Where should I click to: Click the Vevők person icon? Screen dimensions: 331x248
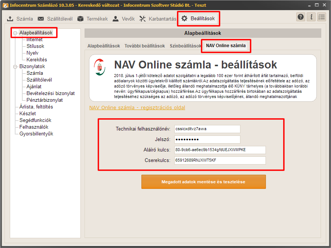pos(116,19)
